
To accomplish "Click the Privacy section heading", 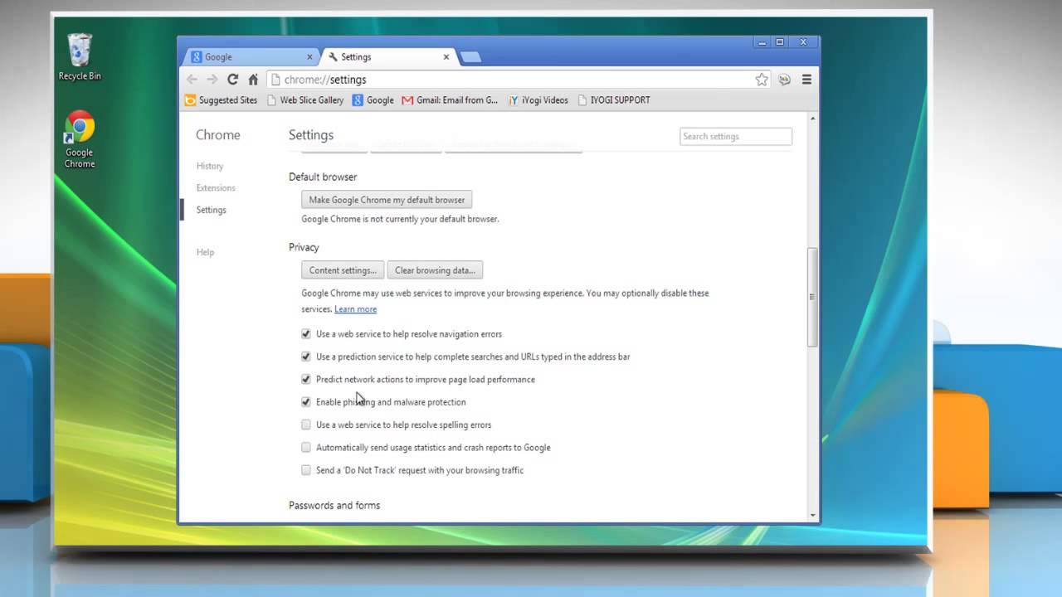I will 304,247.
